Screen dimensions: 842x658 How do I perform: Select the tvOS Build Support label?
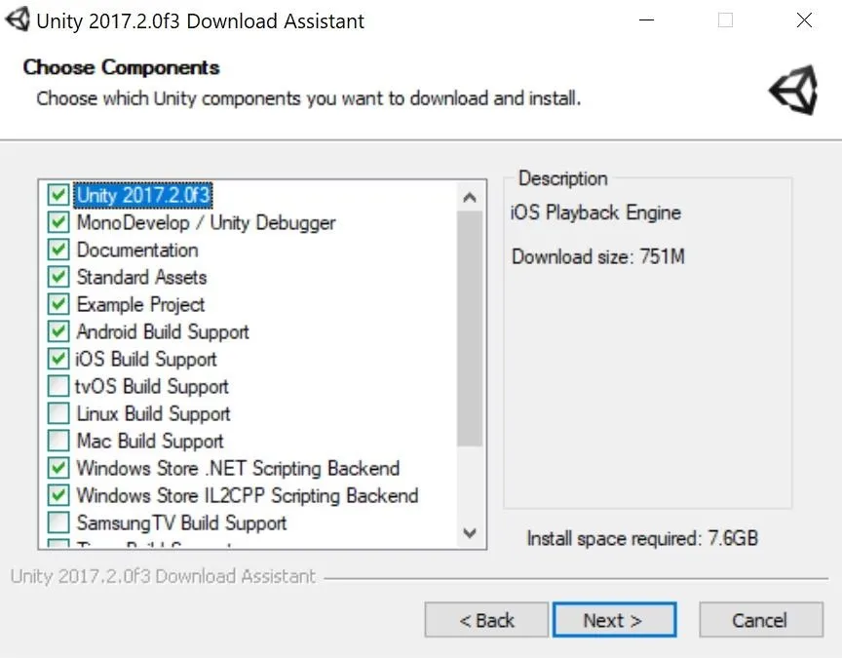pyautogui.click(x=152, y=387)
